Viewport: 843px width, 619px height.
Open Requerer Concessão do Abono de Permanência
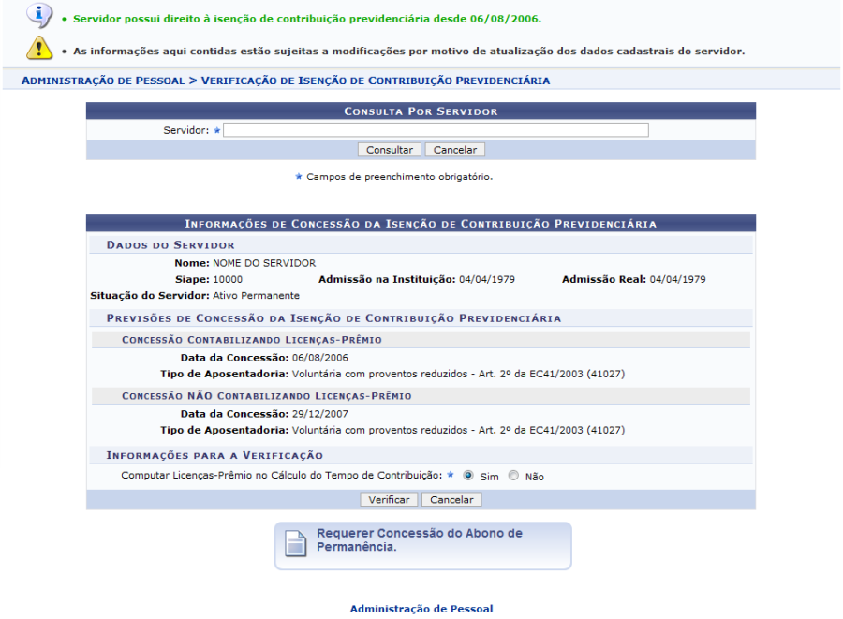(x=419, y=540)
